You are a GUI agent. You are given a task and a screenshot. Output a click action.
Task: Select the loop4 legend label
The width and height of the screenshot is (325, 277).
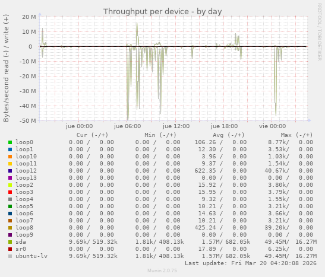click(x=24, y=199)
